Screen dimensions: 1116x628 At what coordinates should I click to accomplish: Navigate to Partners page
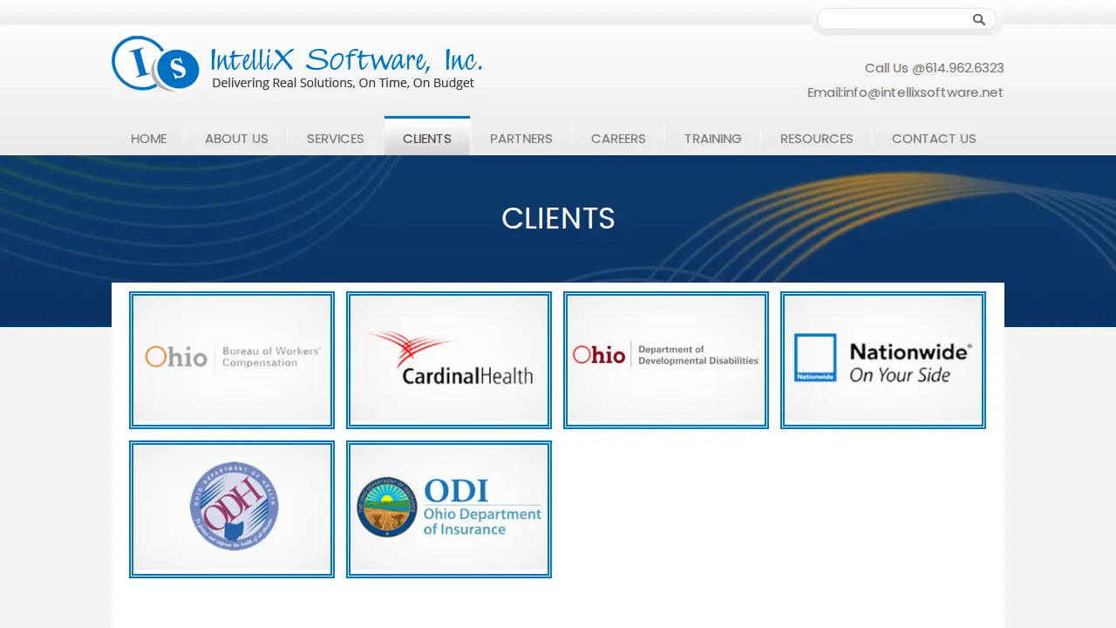pyautogui.click(x=521, y=139)
